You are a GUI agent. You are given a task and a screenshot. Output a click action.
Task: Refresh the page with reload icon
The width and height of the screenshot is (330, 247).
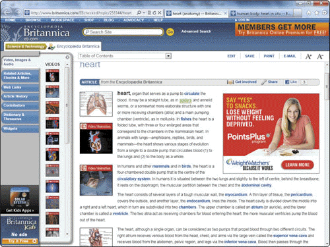pyautogui.click(x=154, y=13)
